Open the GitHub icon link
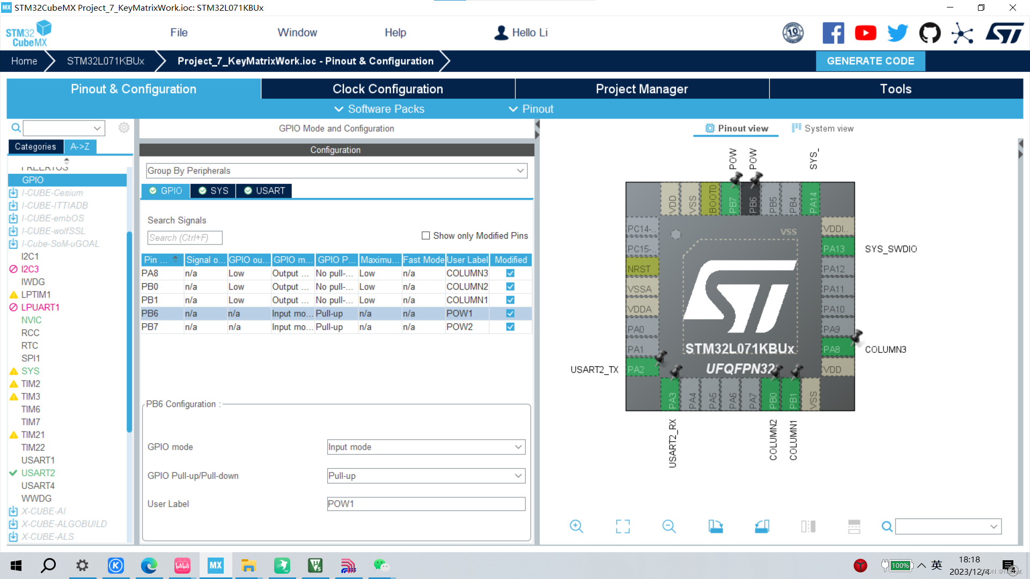Image resolution: width=1030 pixels, height=579 pixels. [x=930, y=33]
